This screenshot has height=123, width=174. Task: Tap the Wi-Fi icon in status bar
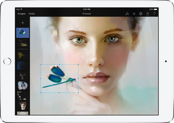click(x=21, y=9)
